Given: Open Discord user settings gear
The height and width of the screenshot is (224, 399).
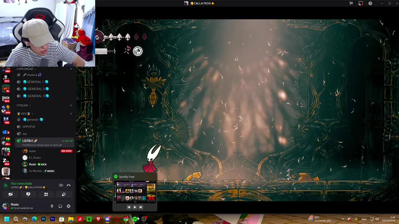Looking at the screenshot, I should coord(69,206).
